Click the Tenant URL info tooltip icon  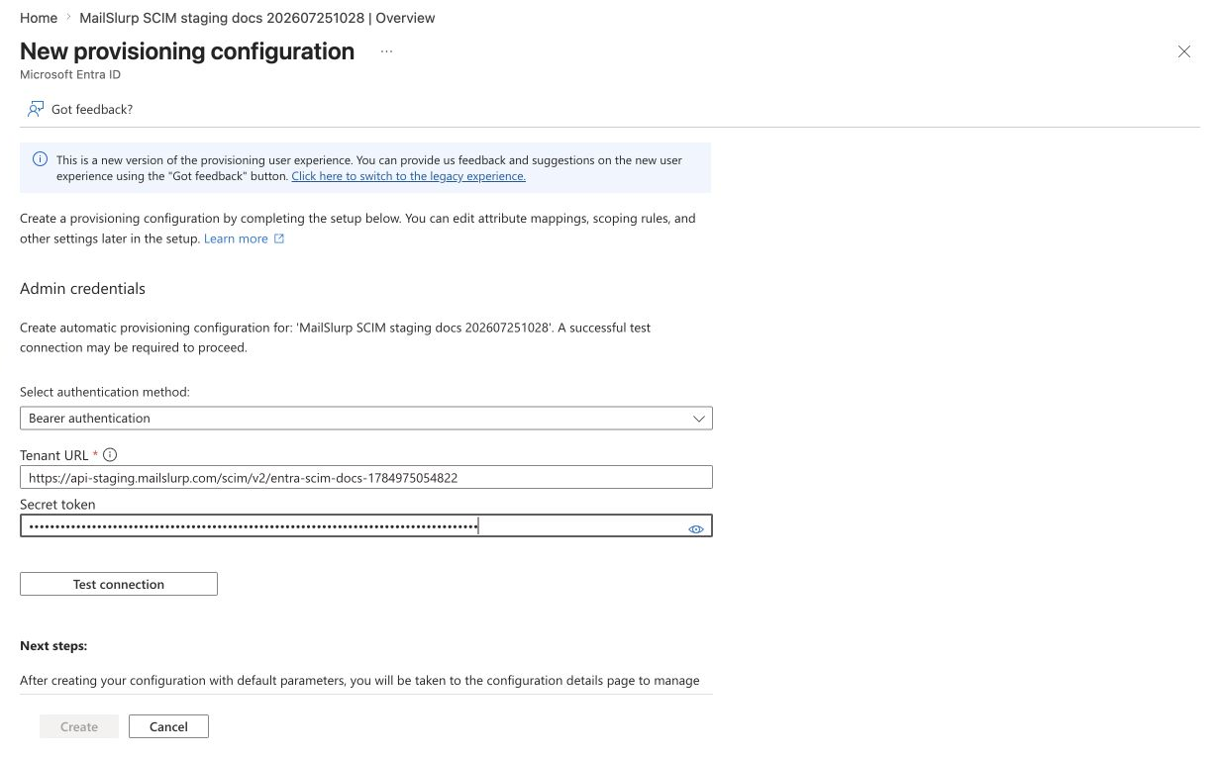tap(110, 455)
